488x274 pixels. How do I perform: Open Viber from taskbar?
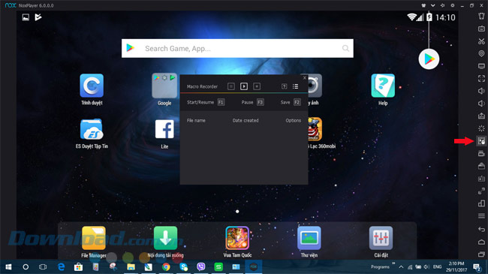click(x=201, y=266)
